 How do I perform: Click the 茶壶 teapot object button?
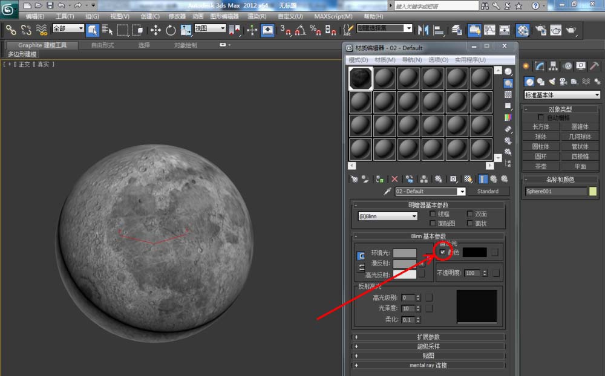(540, 166)
